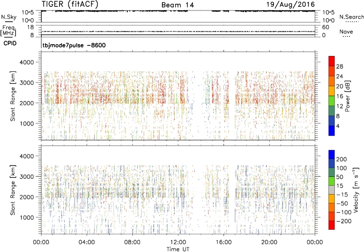The height and width of the screenshot is (252, 364).
Task: Click the "20" label on the power colorbar
Action: pyautogui.click(x=339, y=86)
